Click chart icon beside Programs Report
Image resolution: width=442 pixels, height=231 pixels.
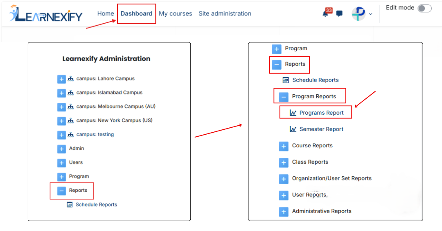293,113
